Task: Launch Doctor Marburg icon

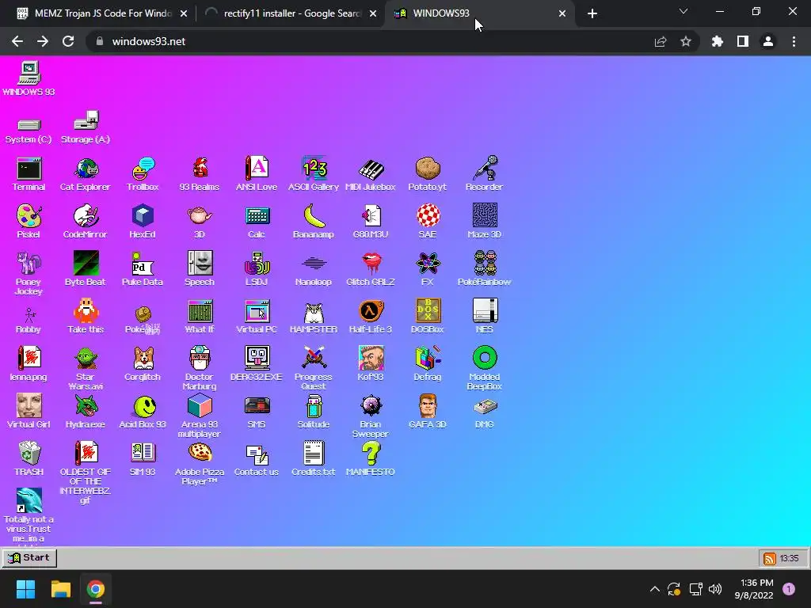Action: click(x=200, y=369)
